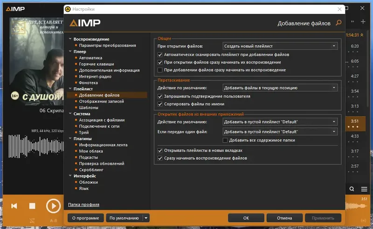Click the double-arrow more tabs icon

point(352,21)
